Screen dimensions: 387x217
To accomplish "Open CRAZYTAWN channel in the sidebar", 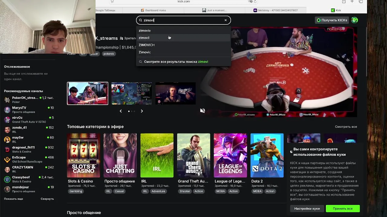I will point(29,169).
